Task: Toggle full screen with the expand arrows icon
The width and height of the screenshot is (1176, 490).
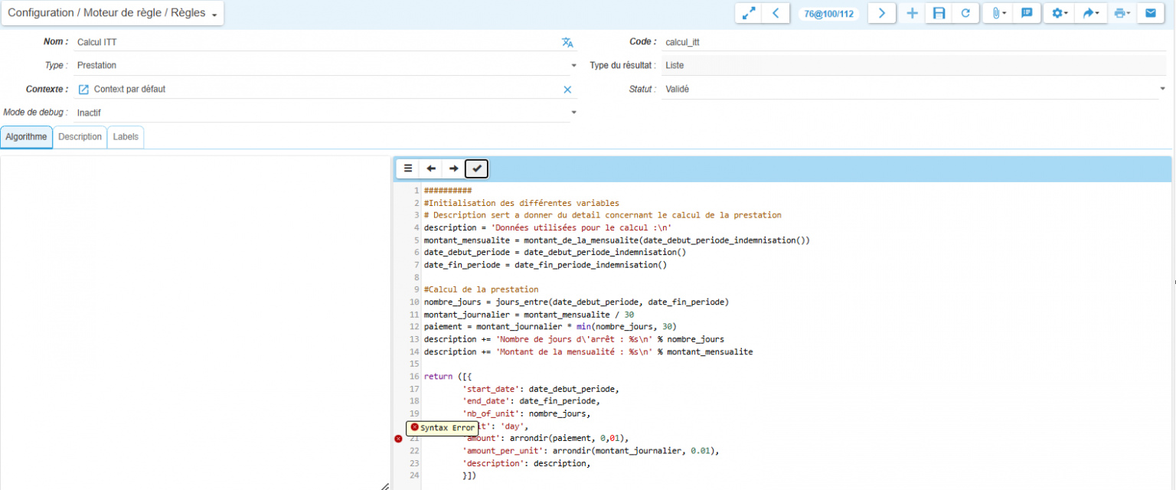Action: (x=748, y=13)
